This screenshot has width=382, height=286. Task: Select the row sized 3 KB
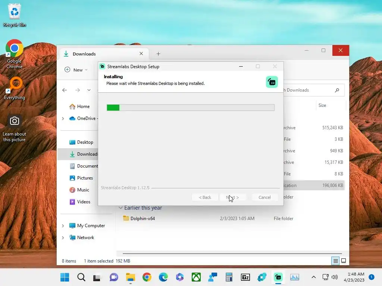[x=314, y=139]
